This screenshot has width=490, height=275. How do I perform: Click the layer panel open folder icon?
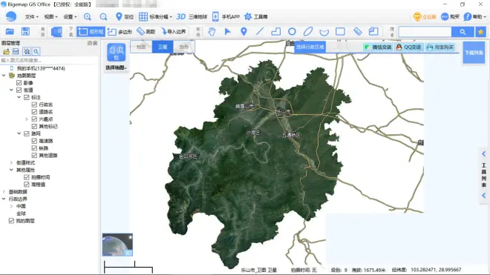(x=6, y=51)
